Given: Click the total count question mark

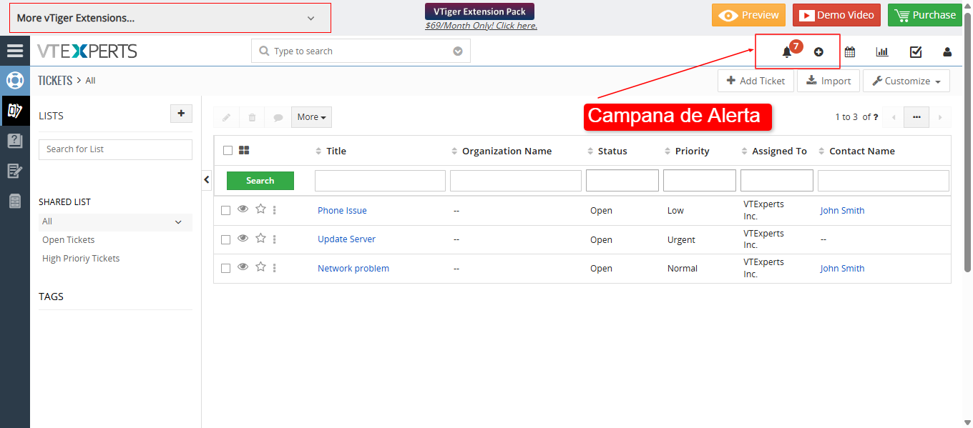Looking at the screenshot, I should coord(876,117).
